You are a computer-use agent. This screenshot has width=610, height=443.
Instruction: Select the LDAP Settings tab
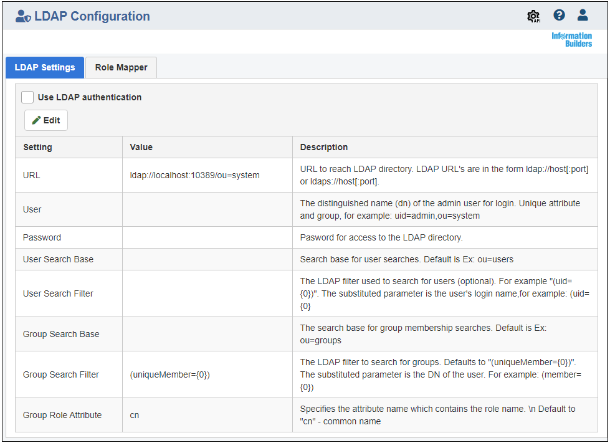pos(45,67)
